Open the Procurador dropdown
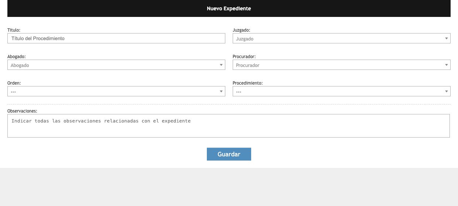458x206 pixels. (342, 65)
